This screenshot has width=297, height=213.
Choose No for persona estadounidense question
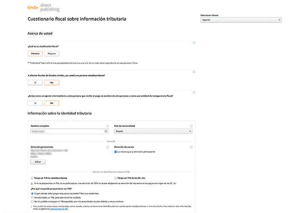click(51, 83)
